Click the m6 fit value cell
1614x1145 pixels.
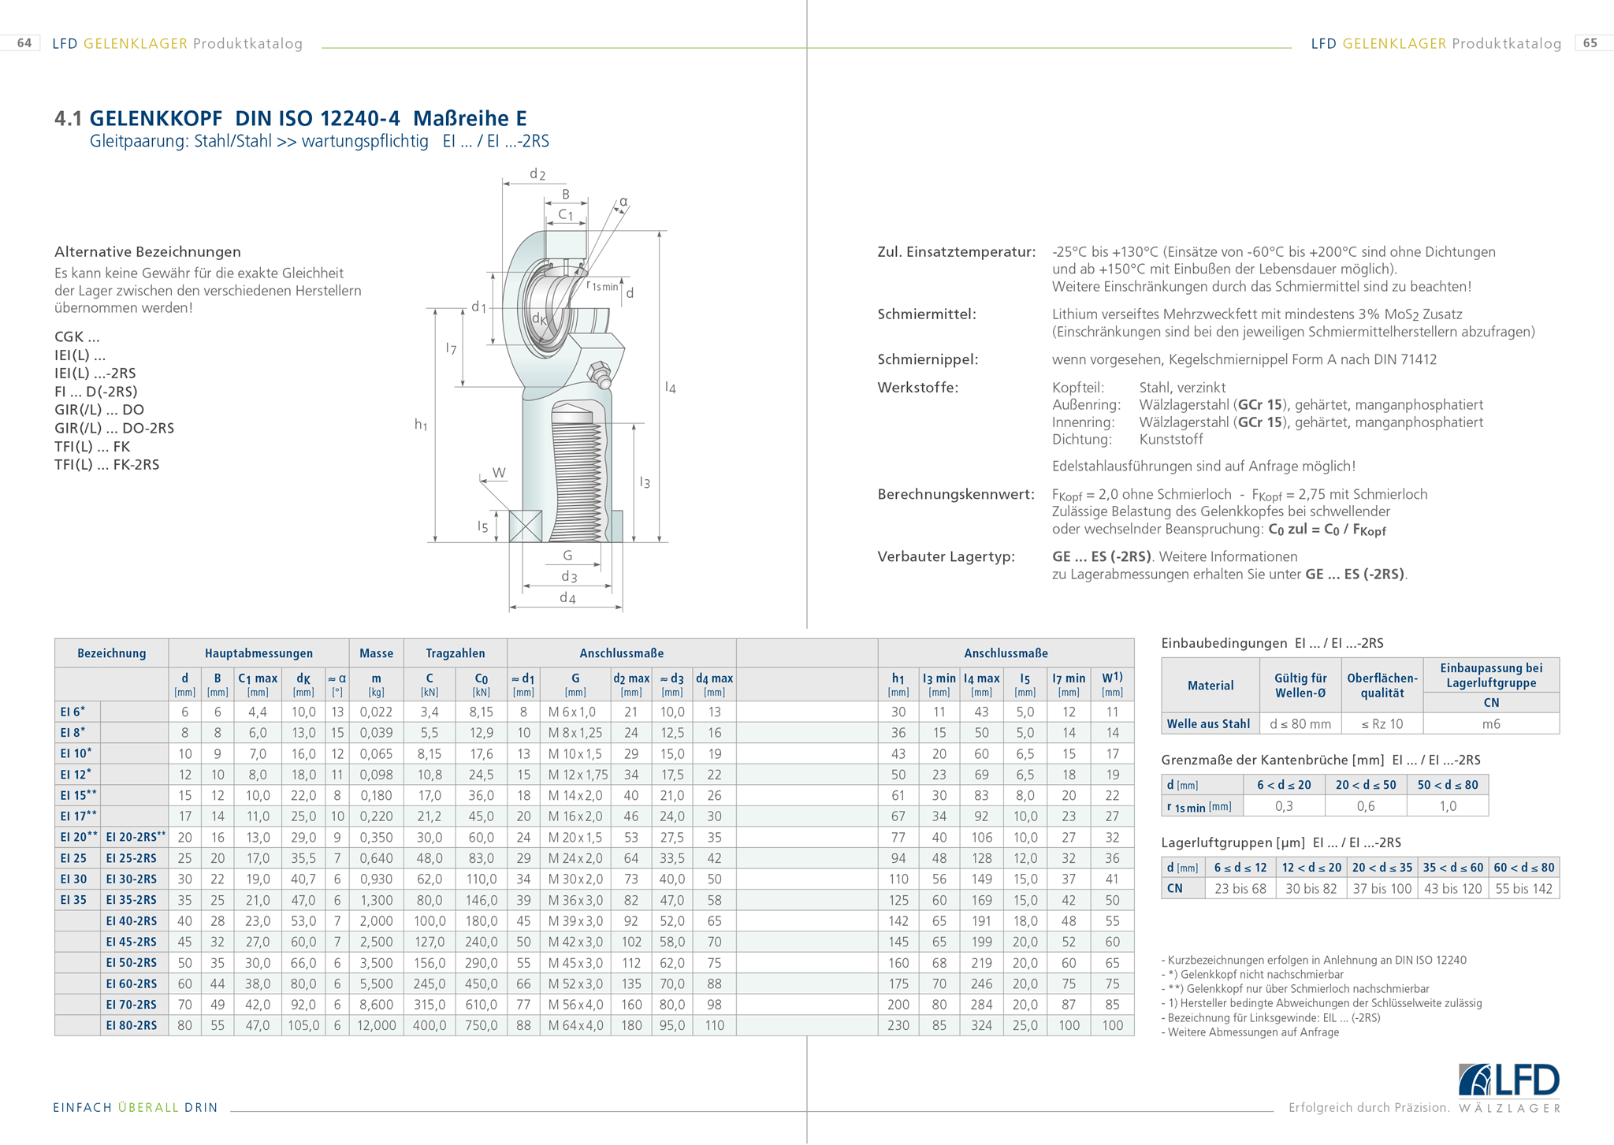point(1490,723)
